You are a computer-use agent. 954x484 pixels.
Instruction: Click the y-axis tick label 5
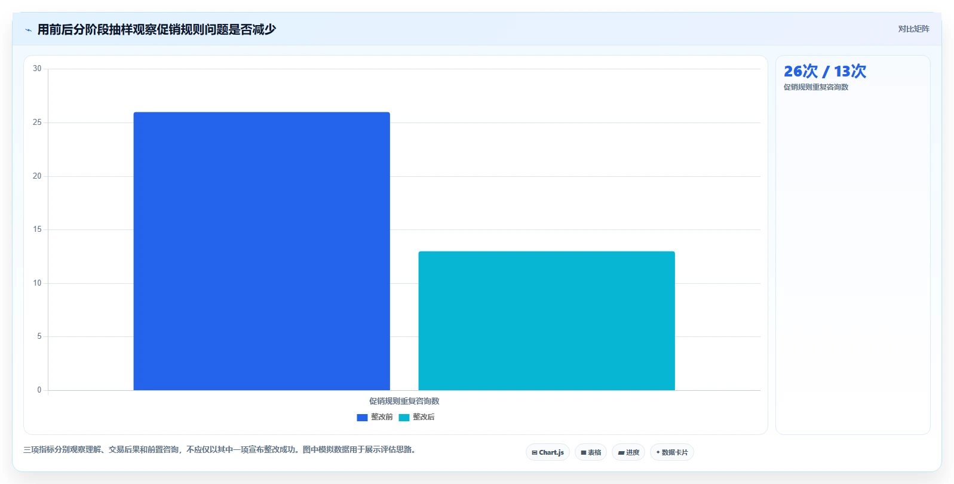click(39, 336)
